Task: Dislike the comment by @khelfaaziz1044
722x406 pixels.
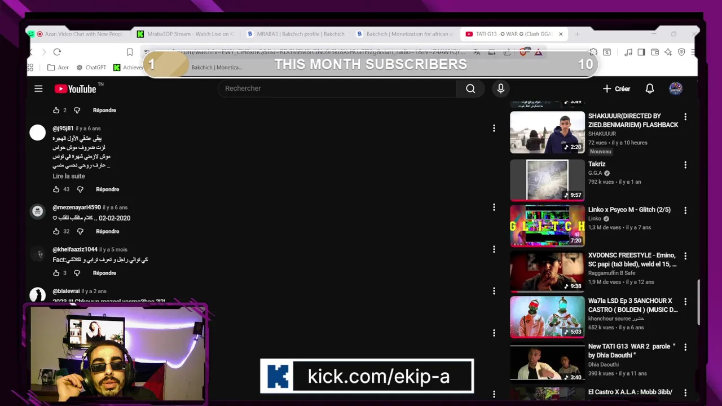Action: pos(77,273)
